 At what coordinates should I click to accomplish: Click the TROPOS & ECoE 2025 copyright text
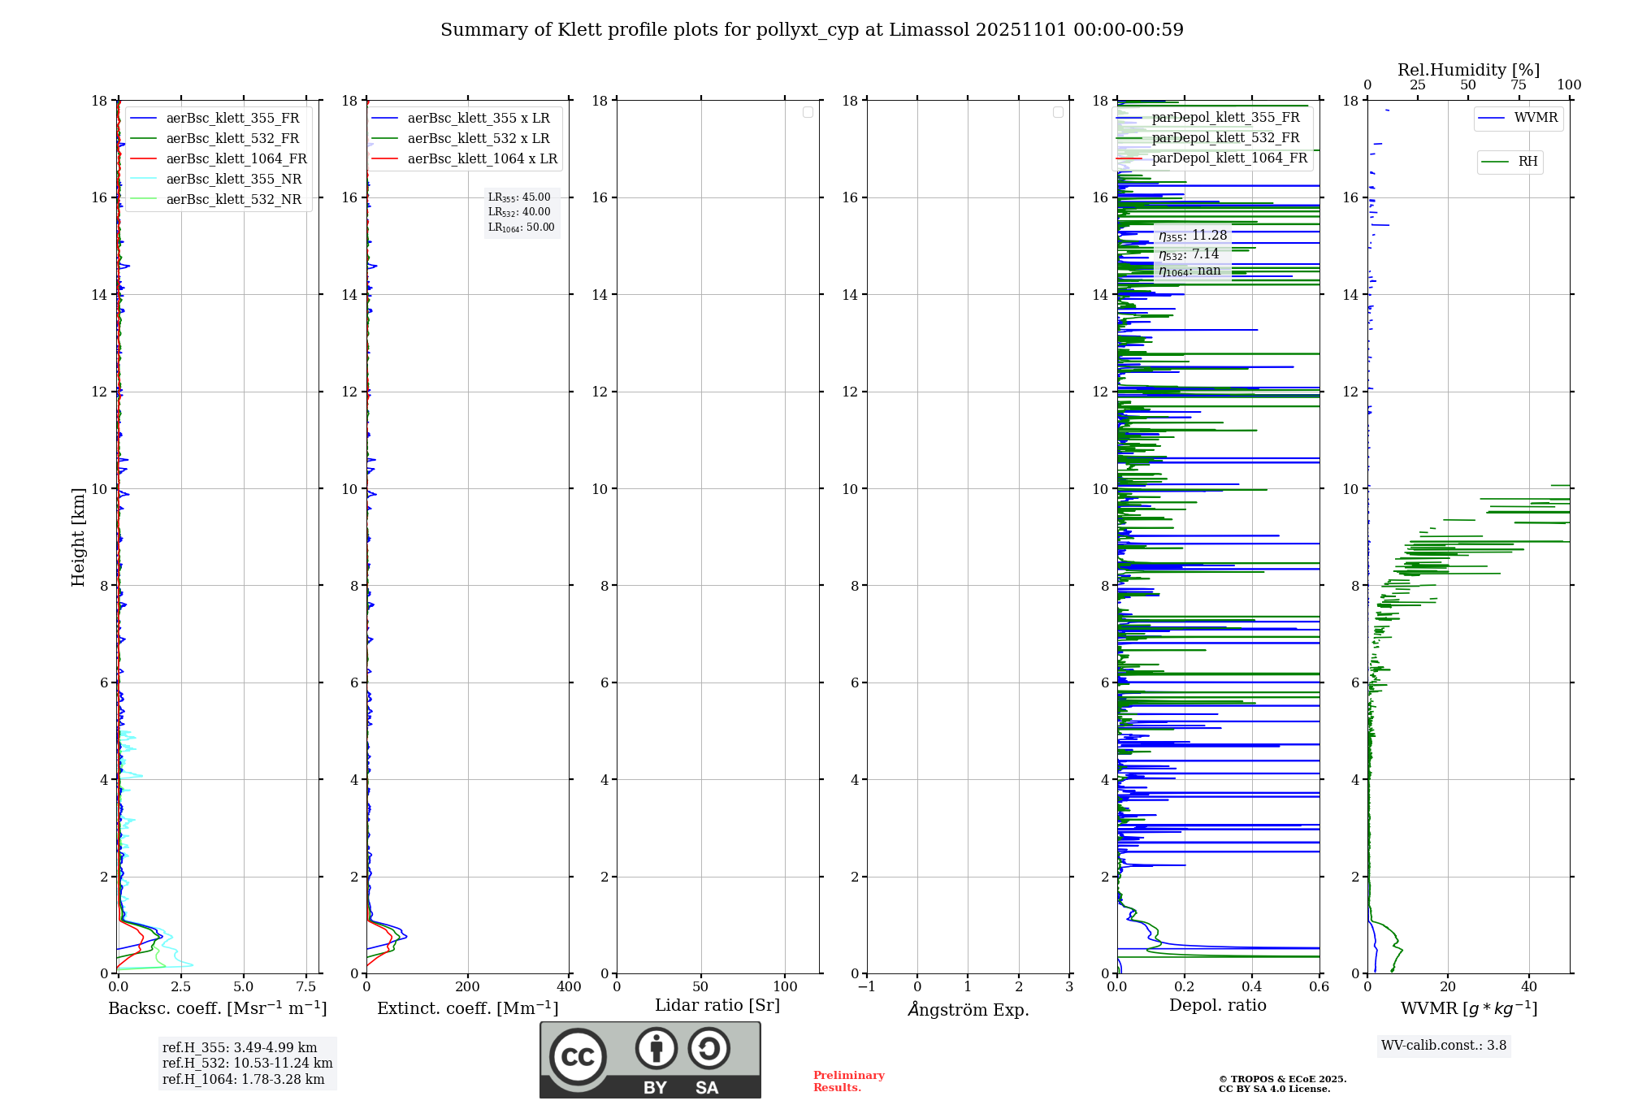click(x=1281, y=1079)
